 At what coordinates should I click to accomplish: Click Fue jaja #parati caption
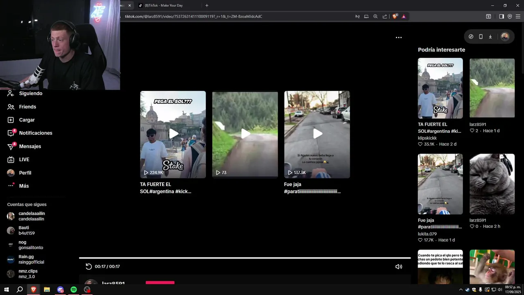312,188
